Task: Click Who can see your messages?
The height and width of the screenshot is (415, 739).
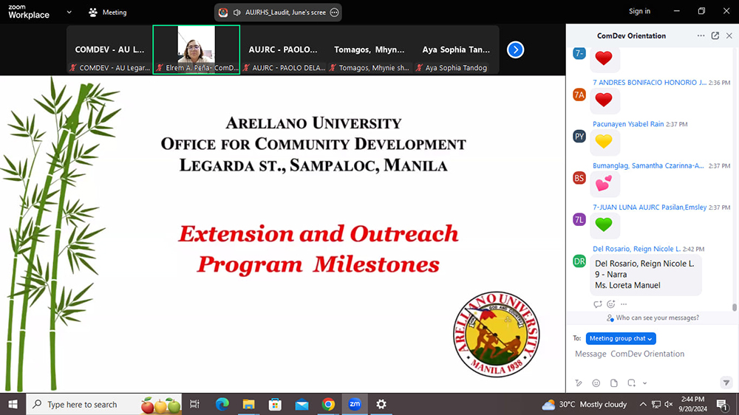Action: [653, 318]
